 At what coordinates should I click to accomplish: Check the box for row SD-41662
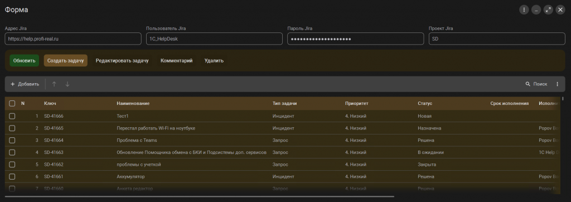click(x=12, y=165)
